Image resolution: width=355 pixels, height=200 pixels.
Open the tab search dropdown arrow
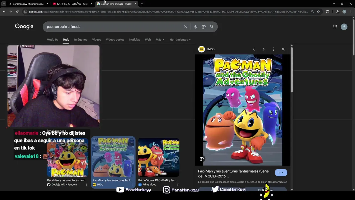click(4, 4)
